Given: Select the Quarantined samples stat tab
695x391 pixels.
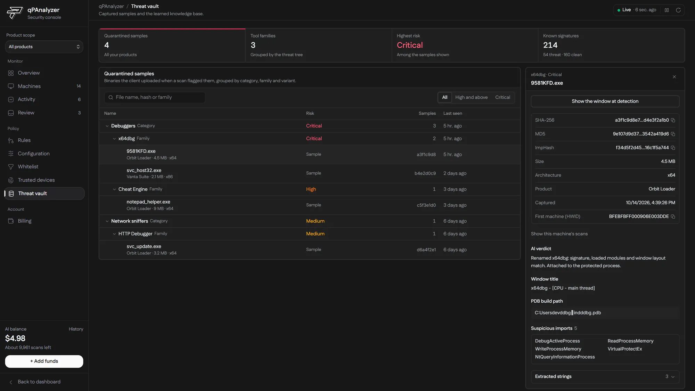Looking at the screenshot, I should coord(172,45).
